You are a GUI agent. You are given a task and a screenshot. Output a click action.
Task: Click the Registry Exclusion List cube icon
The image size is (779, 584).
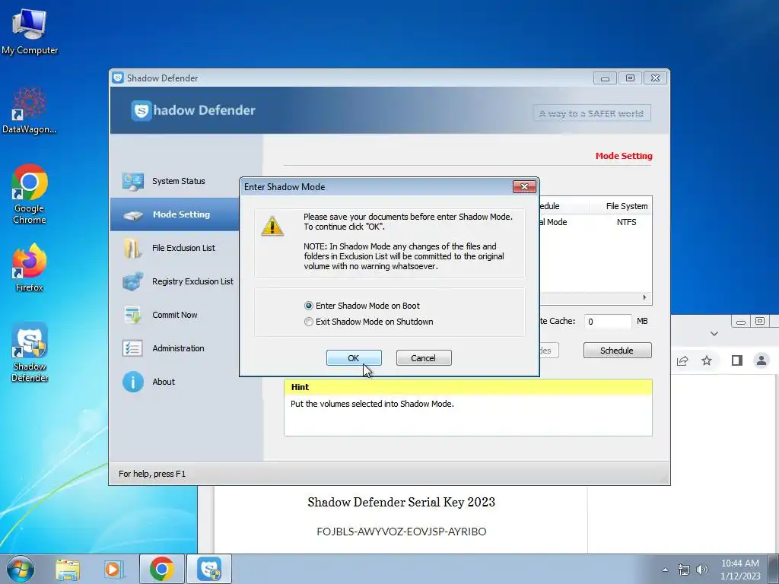tap(132, 281)
